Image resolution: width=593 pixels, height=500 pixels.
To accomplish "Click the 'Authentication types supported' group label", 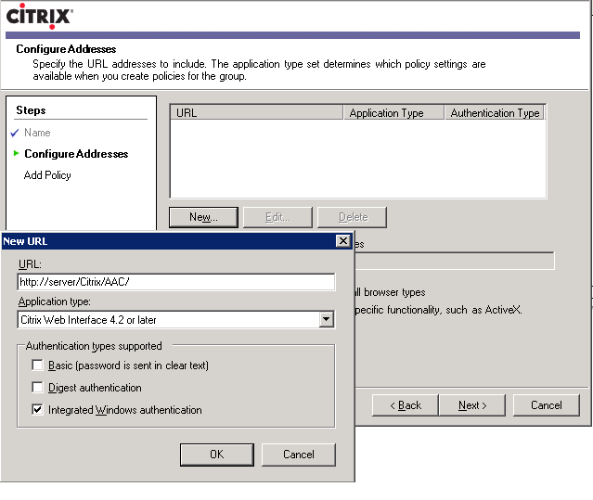I will [x=94, y=346].
